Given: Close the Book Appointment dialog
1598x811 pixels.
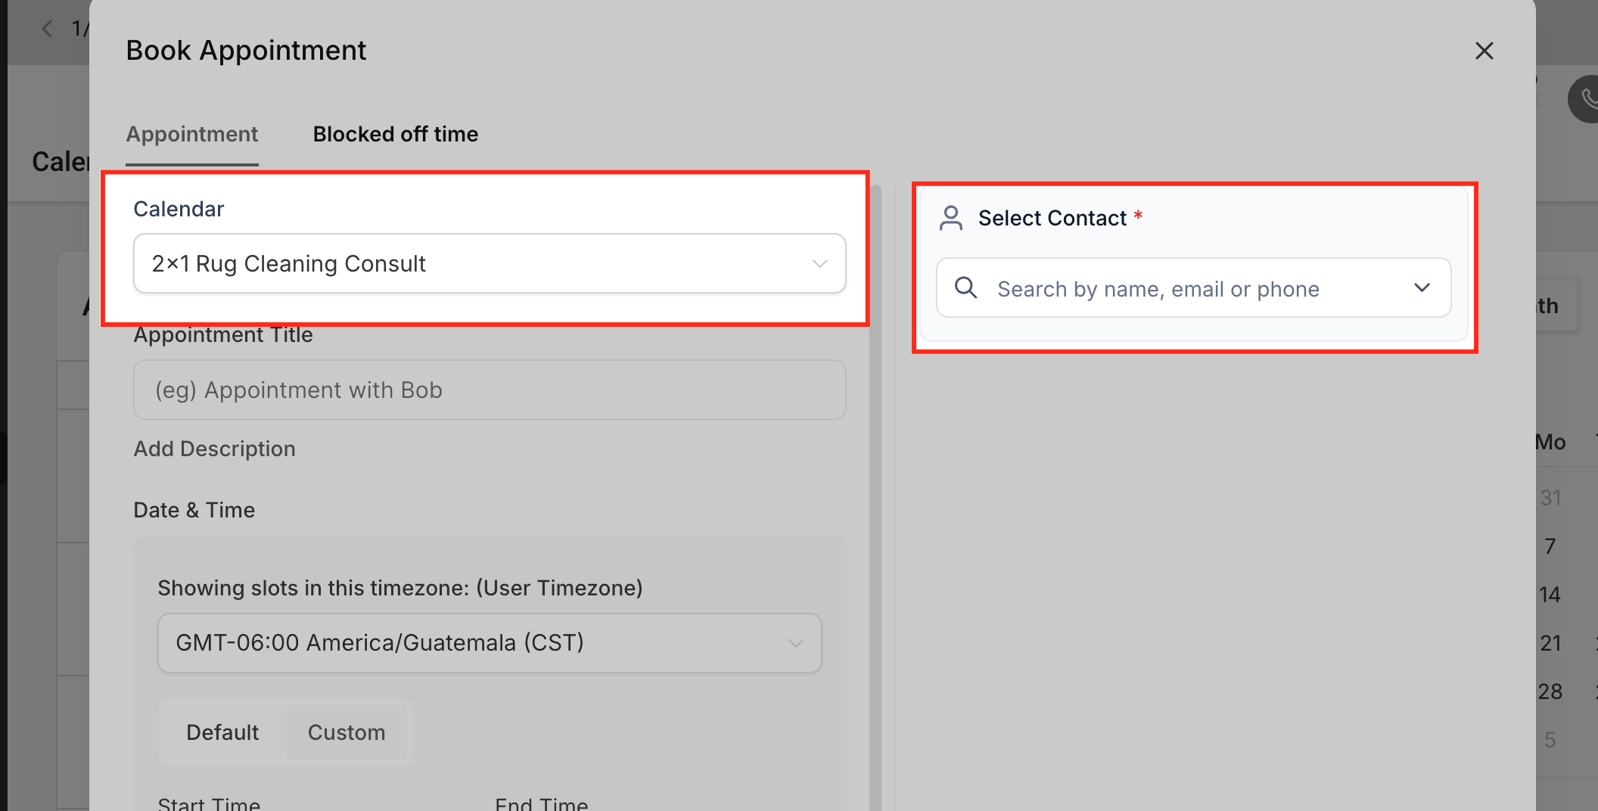Looking at the screenshot, I should (x=1484, y=51).
